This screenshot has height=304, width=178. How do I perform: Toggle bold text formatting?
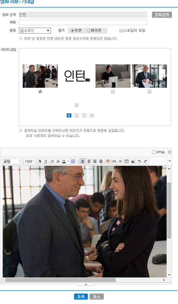[x=40, y=161]
